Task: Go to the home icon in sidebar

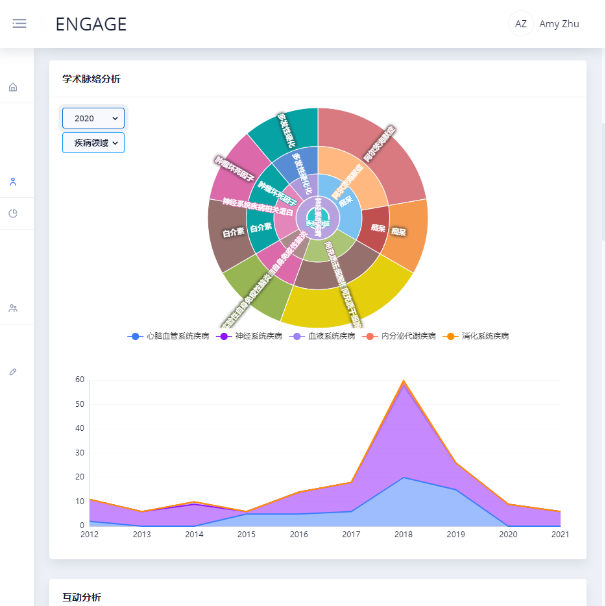Action: (x=13, y=88)
